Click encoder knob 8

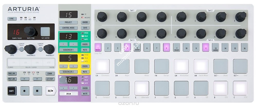click(x=241, y=17)
